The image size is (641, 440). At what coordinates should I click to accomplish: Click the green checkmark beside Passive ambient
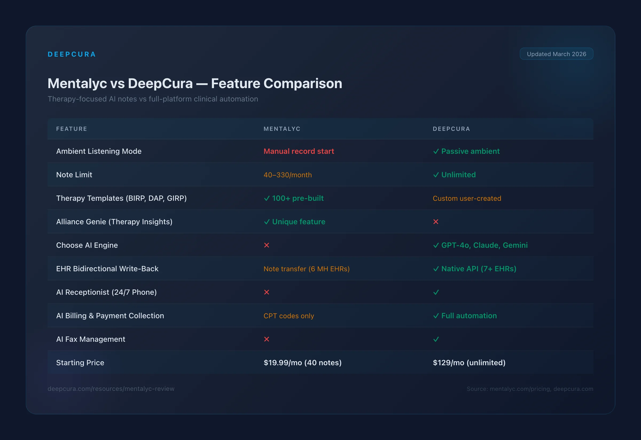(x=436, y=151)
